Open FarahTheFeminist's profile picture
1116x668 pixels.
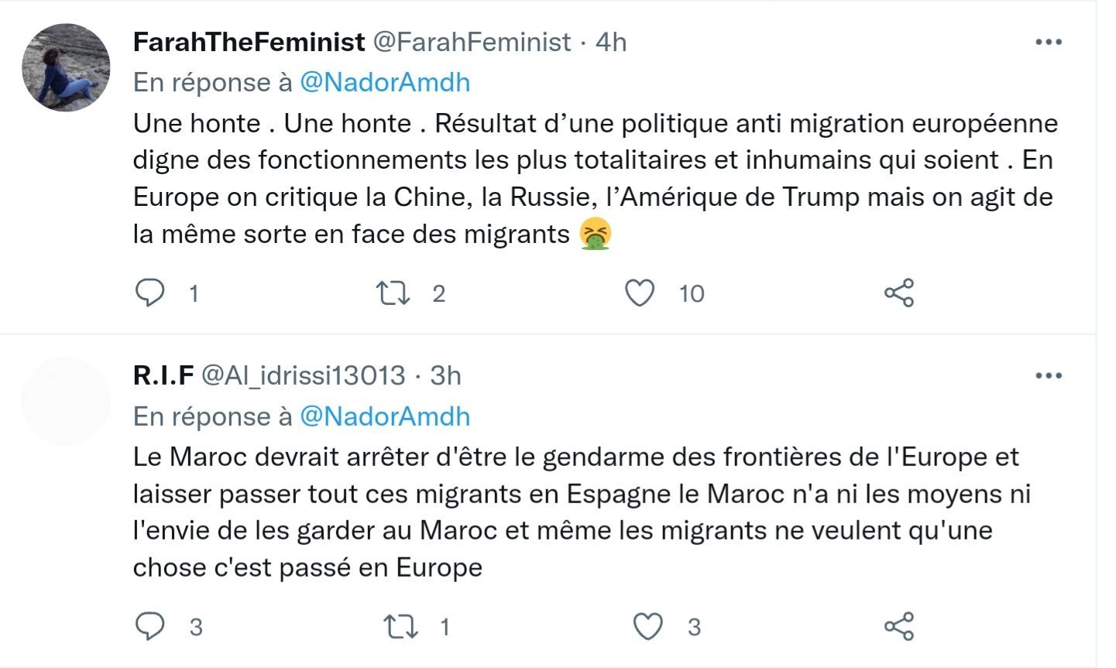click(67, 67)
